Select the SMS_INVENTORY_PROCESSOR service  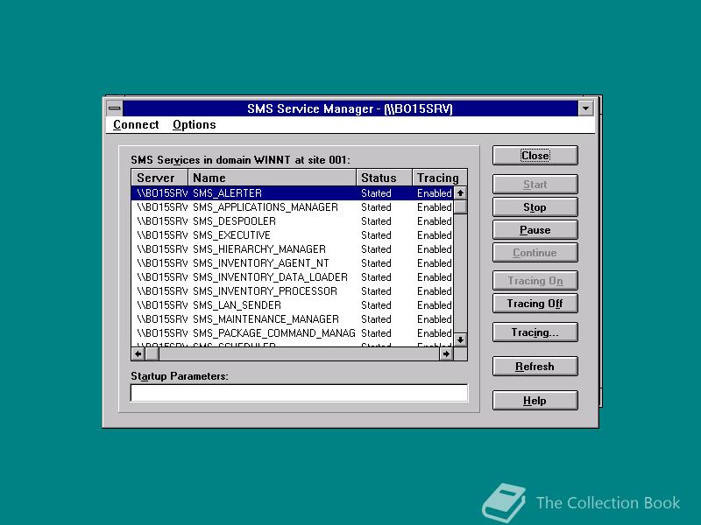(x=293, y=291)
